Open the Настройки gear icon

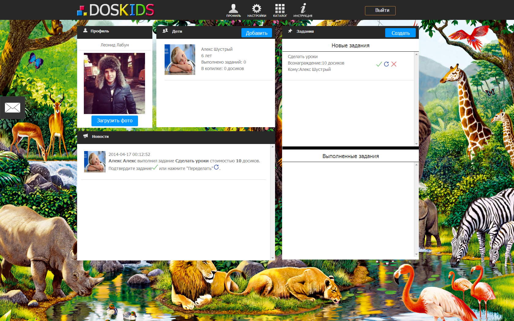(x=257, y=10)
